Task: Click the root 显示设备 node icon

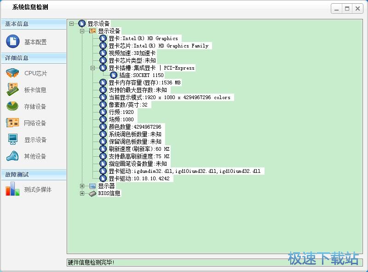Action: (82, 24)
